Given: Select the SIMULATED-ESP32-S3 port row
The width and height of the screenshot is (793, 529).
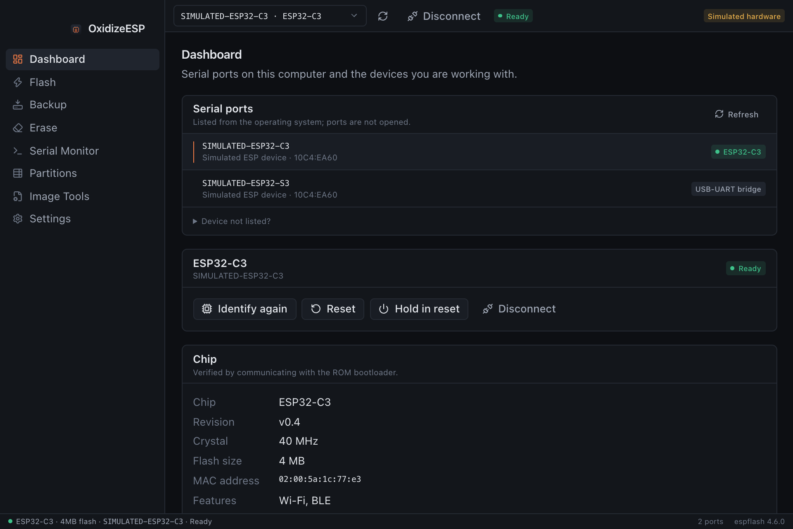Looking at the screenshot, I should tap(479, 189).
